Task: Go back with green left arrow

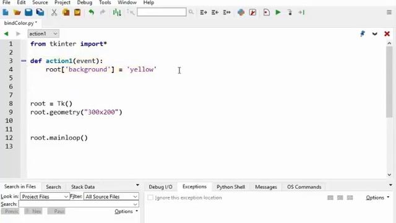Action: click(x=6, y=33)
